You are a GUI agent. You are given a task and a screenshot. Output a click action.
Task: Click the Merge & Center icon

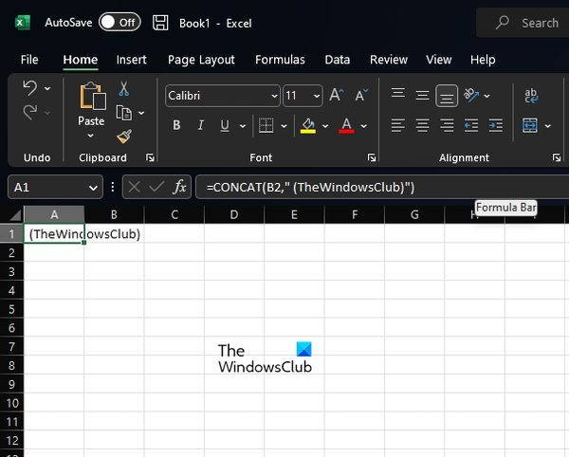(530, 125)
